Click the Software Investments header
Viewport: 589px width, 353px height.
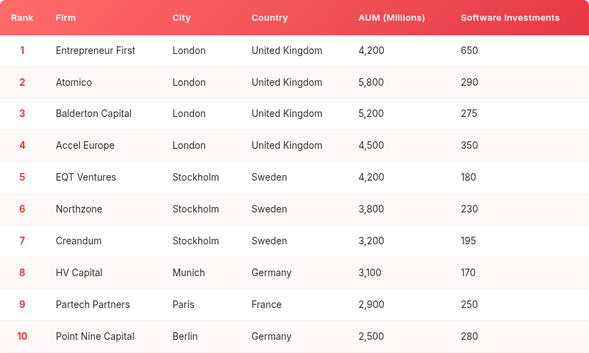click(510, 18)
